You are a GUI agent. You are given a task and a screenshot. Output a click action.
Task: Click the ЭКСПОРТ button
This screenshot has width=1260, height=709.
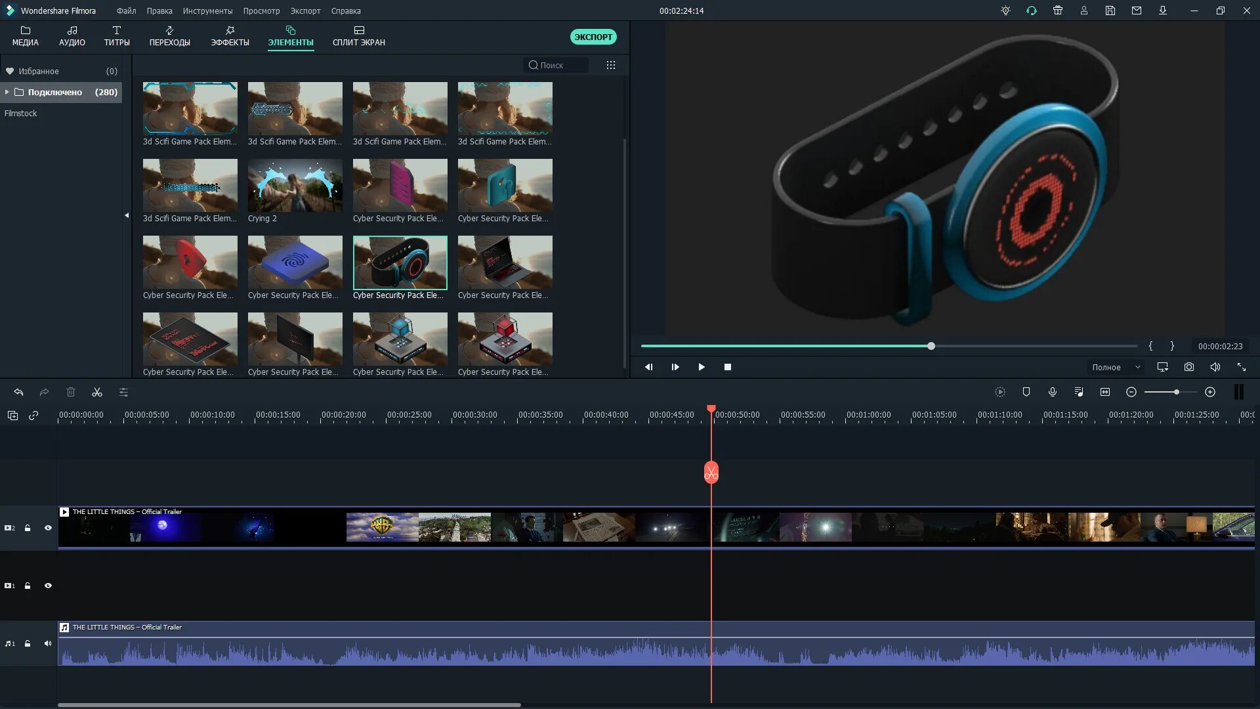tap(593, 36)
